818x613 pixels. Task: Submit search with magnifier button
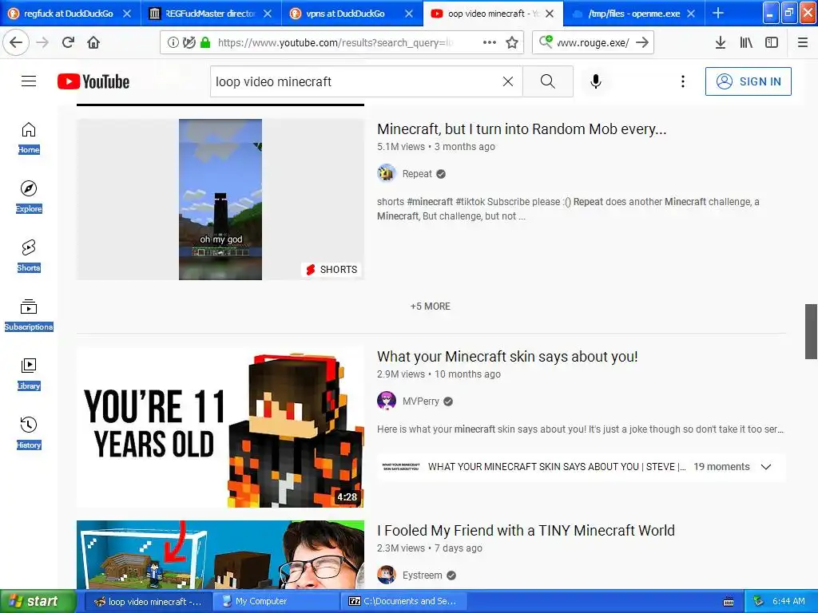tap(548, 81)
